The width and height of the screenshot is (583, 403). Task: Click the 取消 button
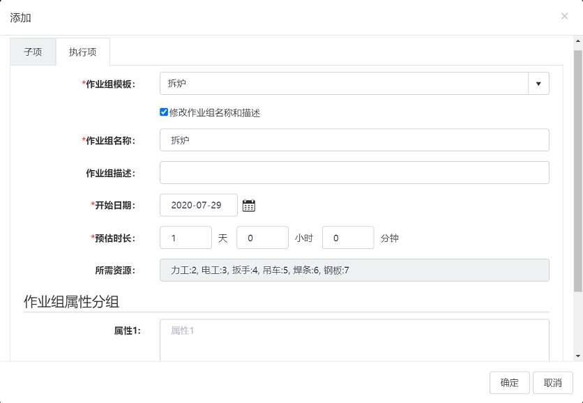[x=552, y=383]
